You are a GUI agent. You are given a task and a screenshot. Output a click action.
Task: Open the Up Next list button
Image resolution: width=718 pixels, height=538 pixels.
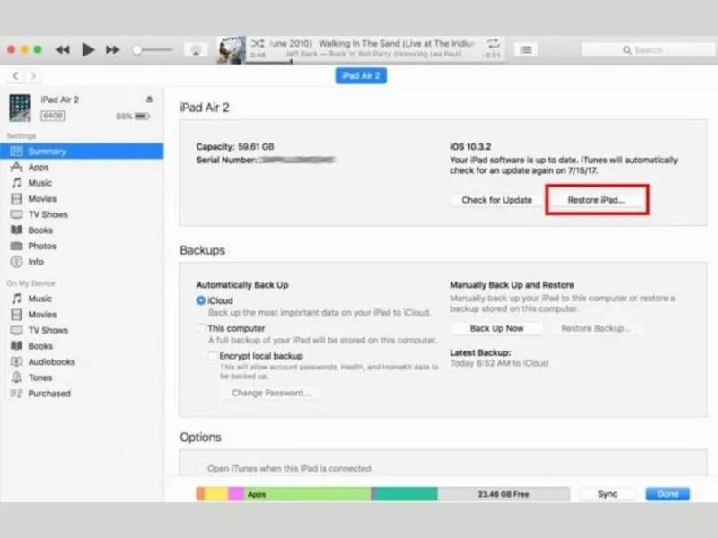(x=526, y=50)
